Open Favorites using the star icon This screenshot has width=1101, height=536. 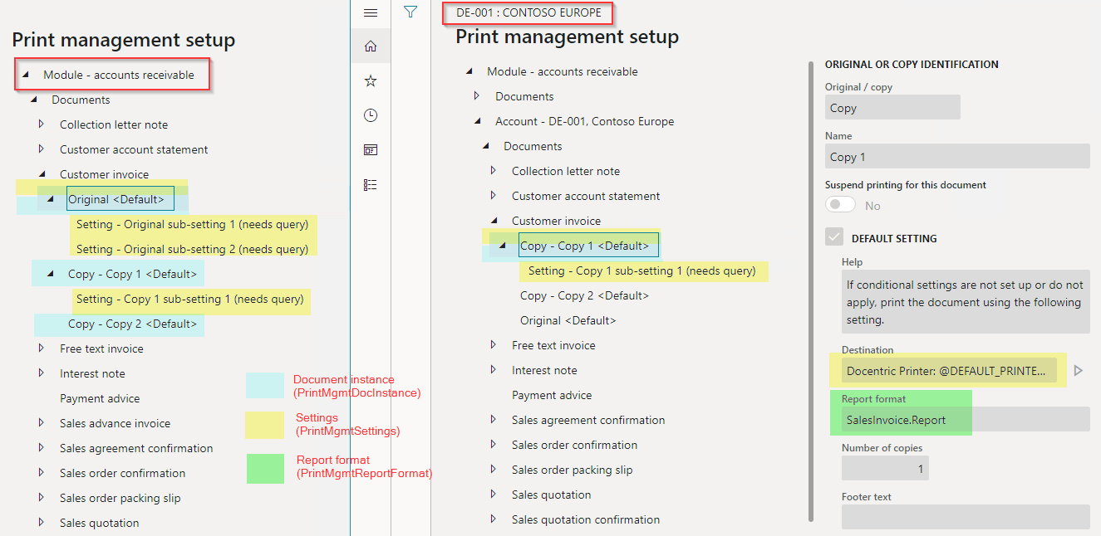(371, 80)
